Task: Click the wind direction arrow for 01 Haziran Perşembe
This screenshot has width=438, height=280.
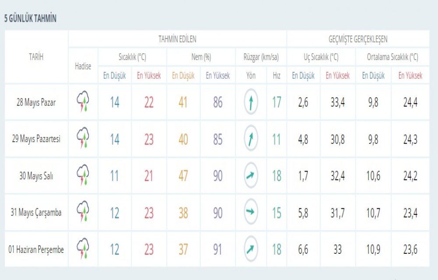Action: click(251, 249)
